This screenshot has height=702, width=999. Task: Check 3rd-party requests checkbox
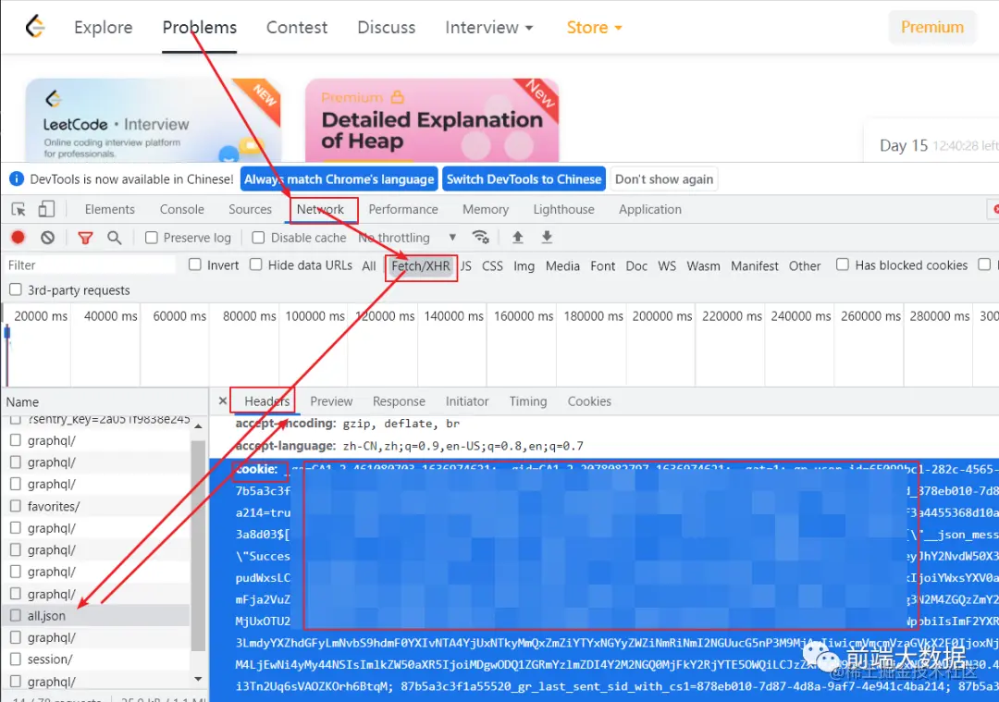[x=16, y=289]
